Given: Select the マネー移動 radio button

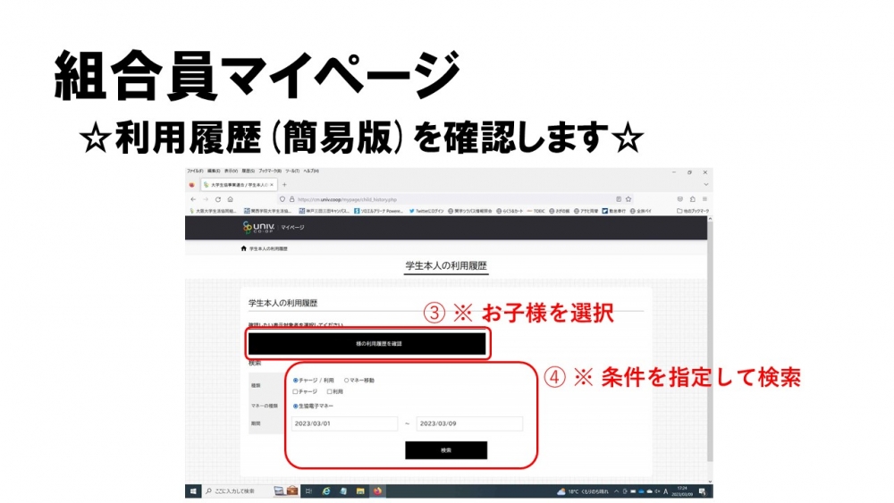Looking at the screenshot, I should (346, 381).
